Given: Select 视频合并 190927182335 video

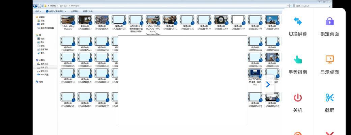Looking at the screenshot, I should (x=255, y=60).
